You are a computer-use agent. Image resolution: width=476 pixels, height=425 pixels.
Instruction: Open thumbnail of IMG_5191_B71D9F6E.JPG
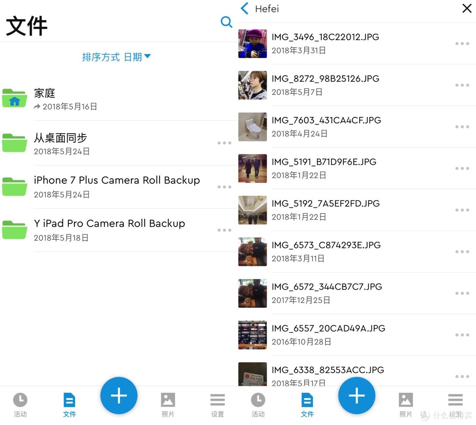pos(253,168)
